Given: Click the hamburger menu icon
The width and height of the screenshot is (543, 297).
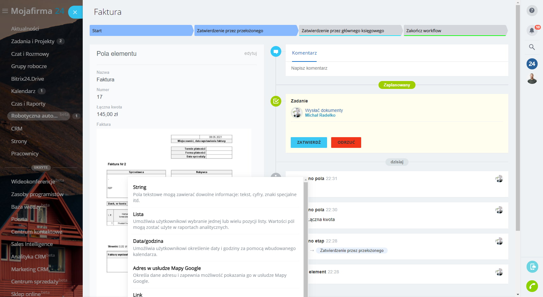Looking at the screenshot, I should [x=5, y=11].
